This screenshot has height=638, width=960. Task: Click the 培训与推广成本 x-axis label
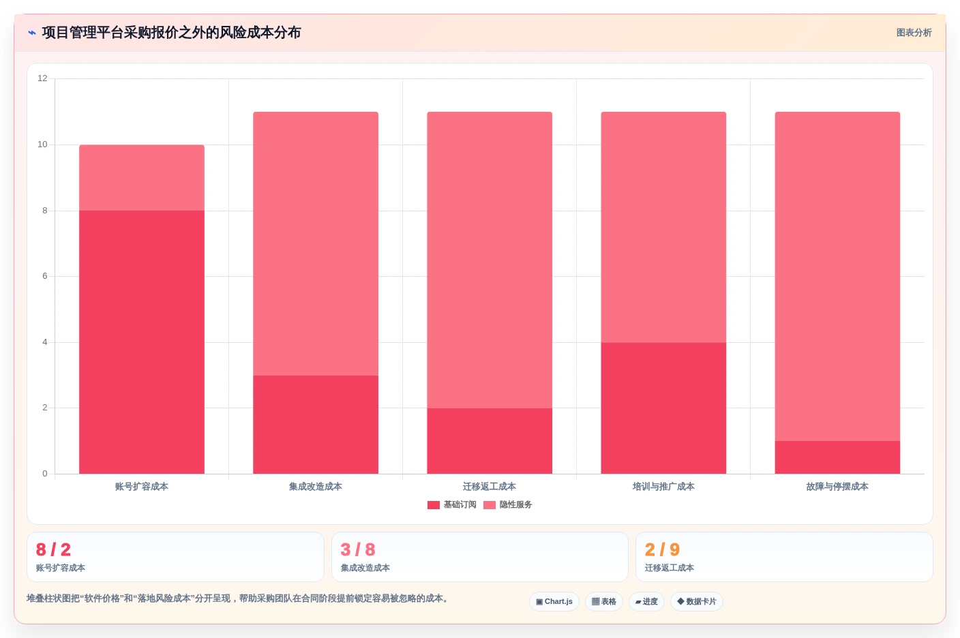663,487
